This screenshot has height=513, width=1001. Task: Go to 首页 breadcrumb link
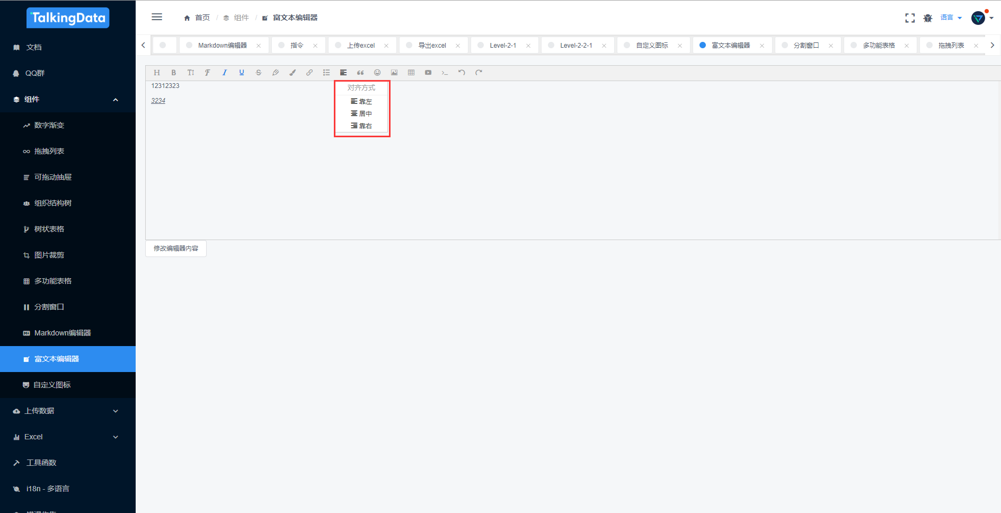pyautogui.click(x=197, y=17)
